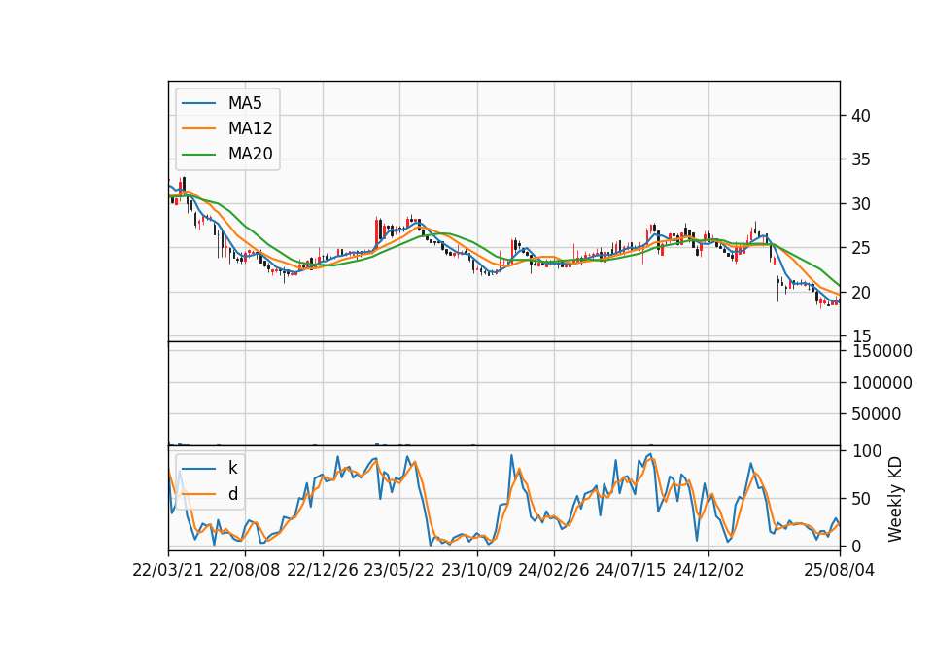Click the volume axis value 150000
Viewport: 933px width, 671px height.
point(881,351)
